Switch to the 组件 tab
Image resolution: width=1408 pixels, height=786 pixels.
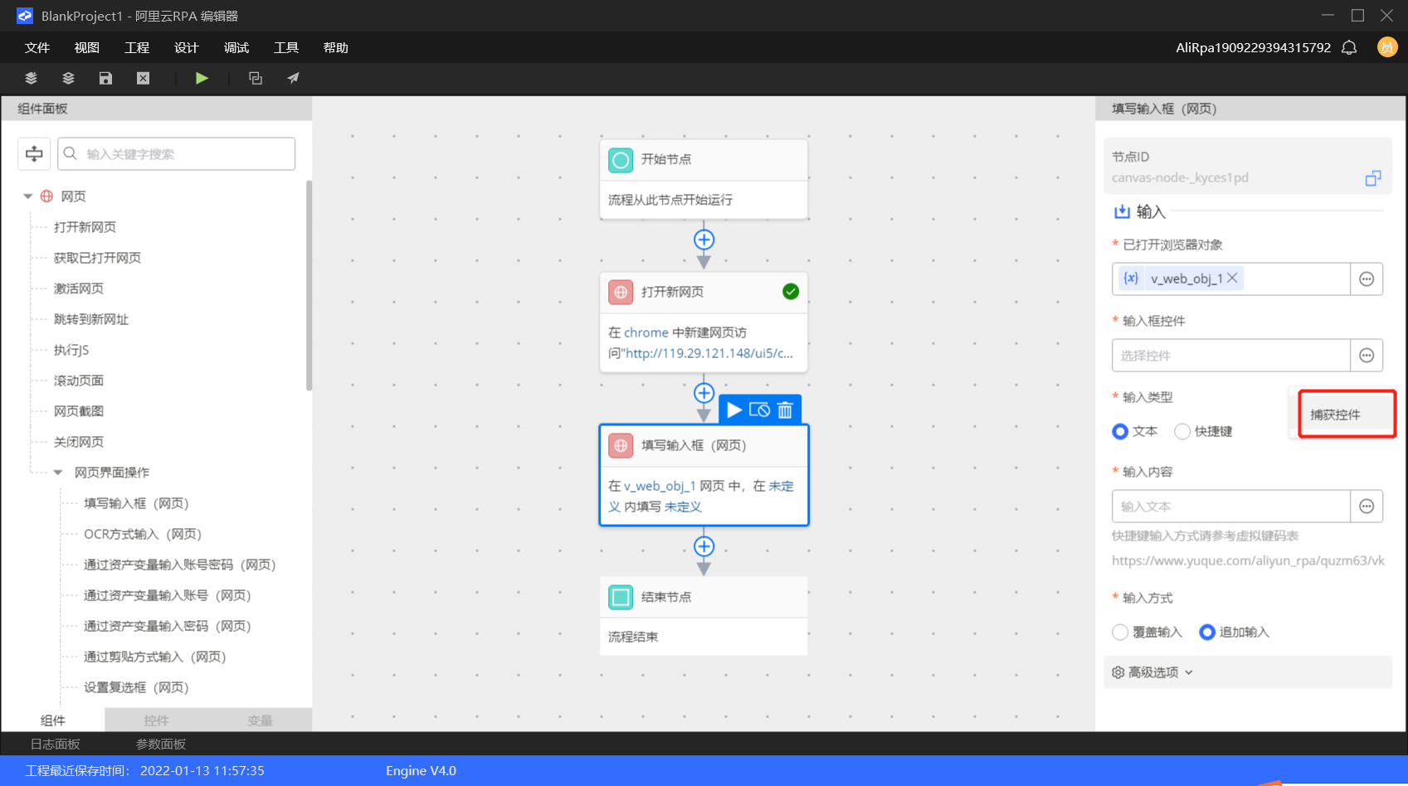(53, 720)
